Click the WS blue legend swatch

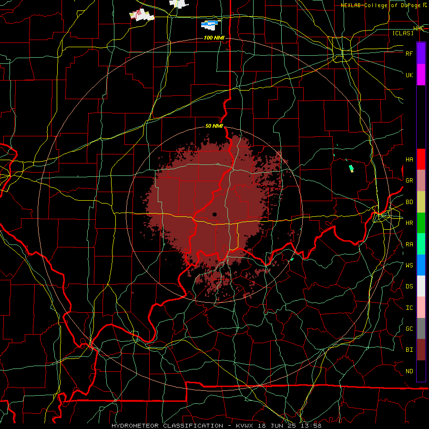coord(421,265)
